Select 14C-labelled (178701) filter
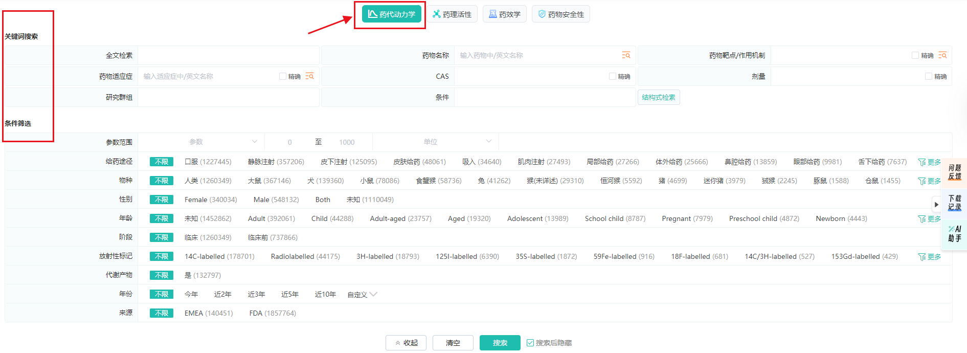The width and height of the screenshot is (967, 353). pyautogui.click(x=219, y=256)
